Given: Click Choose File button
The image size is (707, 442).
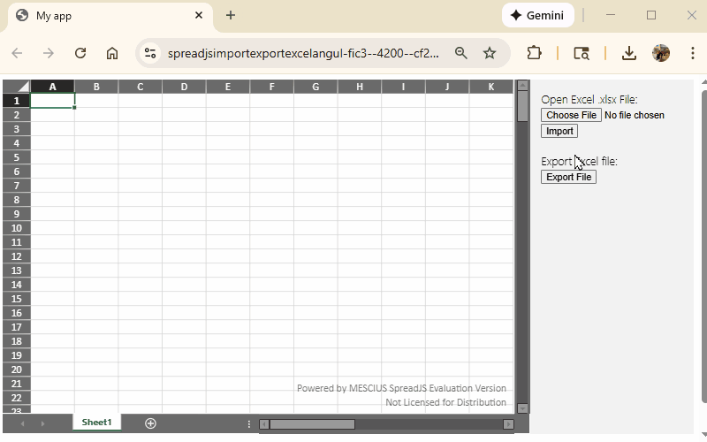Looking at the screenshot, I should 571,115.
